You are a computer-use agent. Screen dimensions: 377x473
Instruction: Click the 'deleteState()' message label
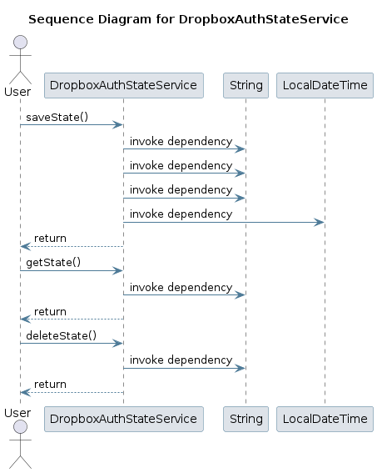click(62, 335)
